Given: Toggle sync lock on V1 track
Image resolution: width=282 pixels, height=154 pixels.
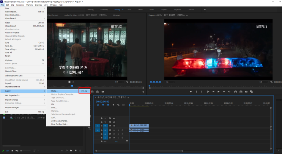Looking at the screenshot, I should click(x=110, y=126).
